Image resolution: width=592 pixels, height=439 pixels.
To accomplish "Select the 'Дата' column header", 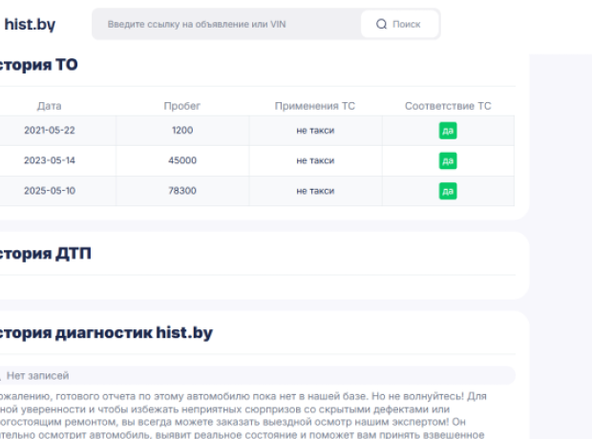I will (x=49, y=106).
